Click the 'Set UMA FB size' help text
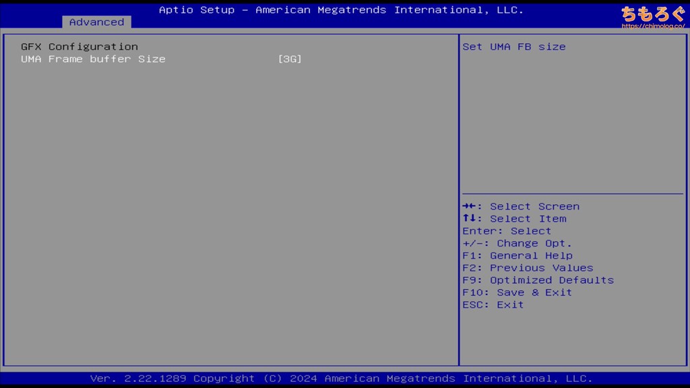The width and height of the screenshot is (690, 388). 513,46
